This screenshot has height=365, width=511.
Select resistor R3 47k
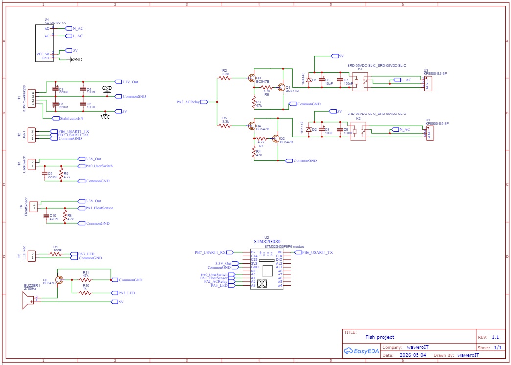pos(254,102)
